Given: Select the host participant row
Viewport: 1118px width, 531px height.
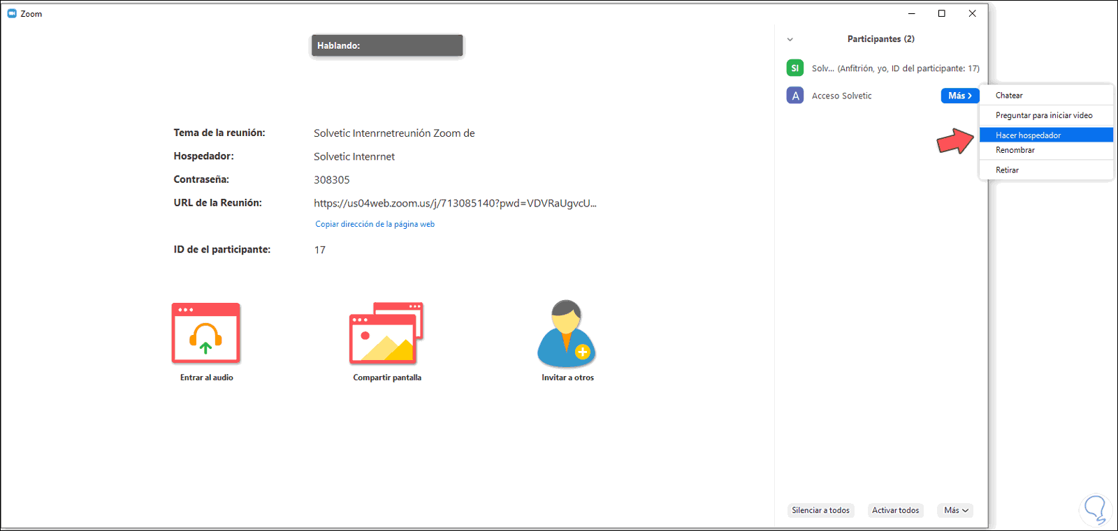Looking at the screenshot, I should pyautogui.click(x=883, y=68).
